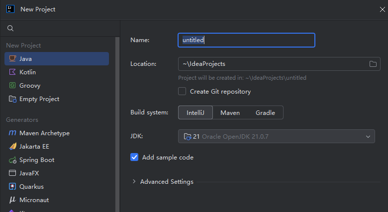The height and width of the screenshot is (212, 388).
Task: Click the 'Advanced Settings' label
Action: coord(167,182)
